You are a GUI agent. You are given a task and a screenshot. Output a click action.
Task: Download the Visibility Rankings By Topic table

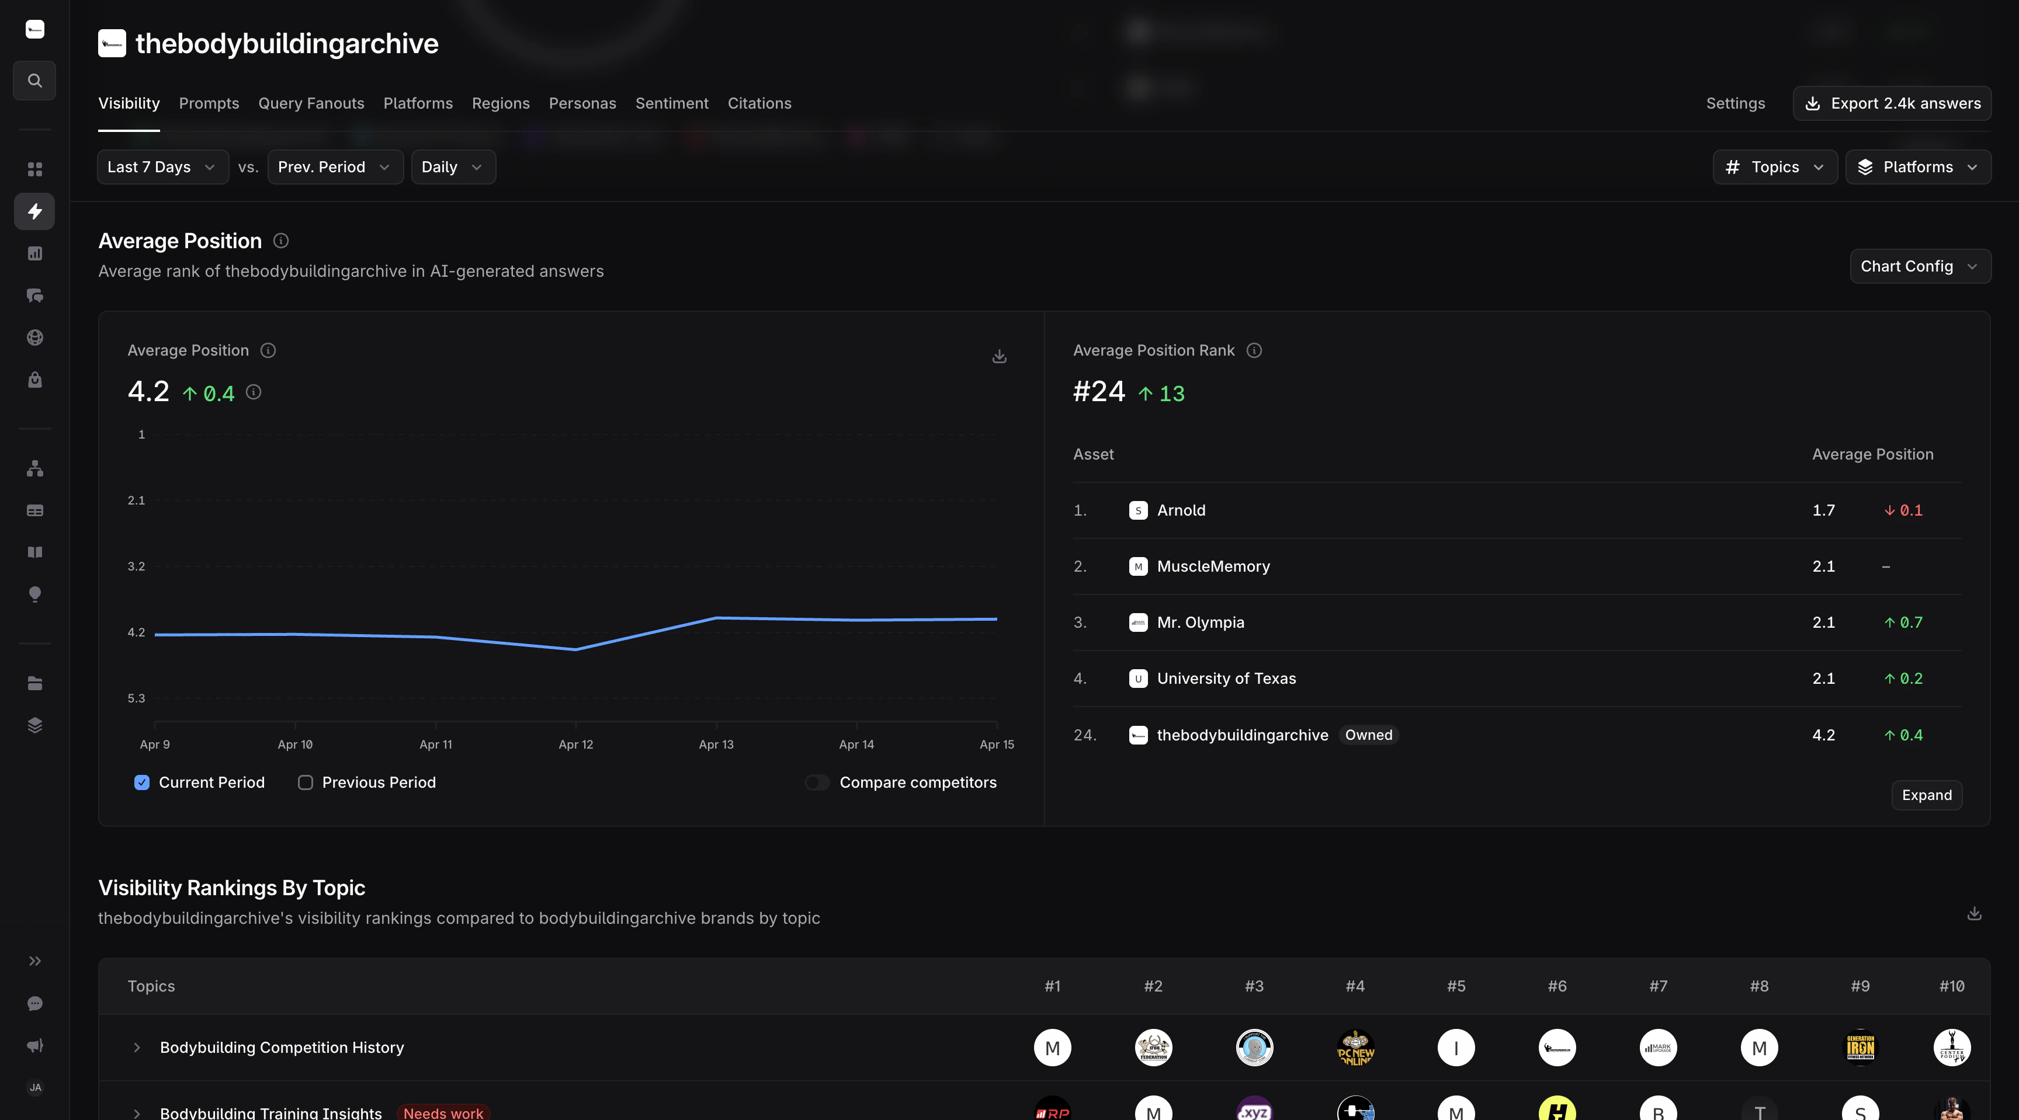1975,913
